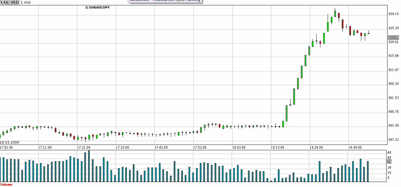Click the 887.22 price axis value
Screen dimensions: 401x187
click(x=394, y=140)
